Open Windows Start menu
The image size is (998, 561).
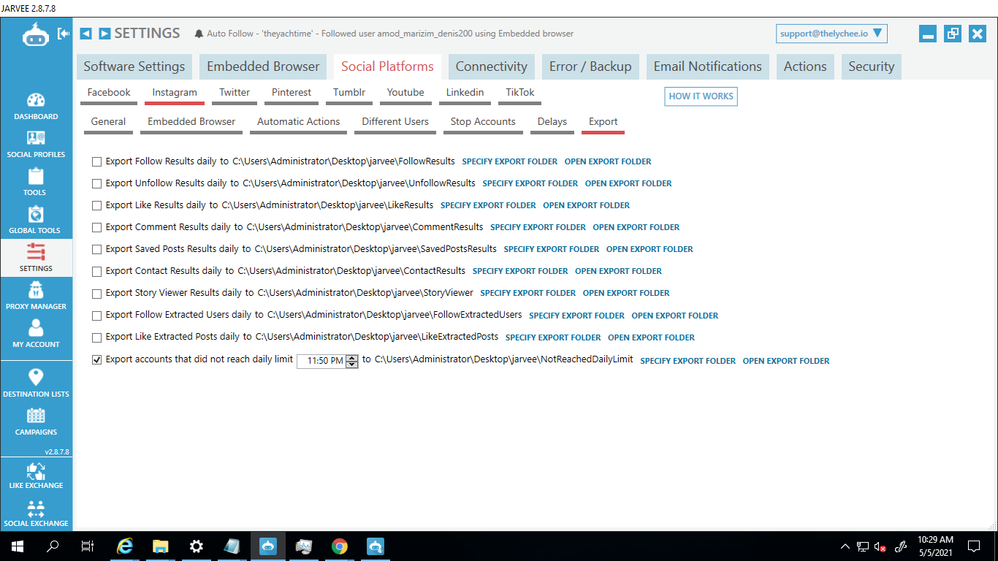click(x=18, y=546)
